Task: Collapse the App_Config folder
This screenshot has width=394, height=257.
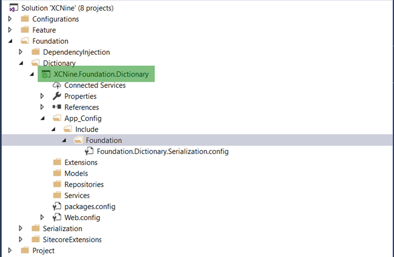Action: [43, 118]
